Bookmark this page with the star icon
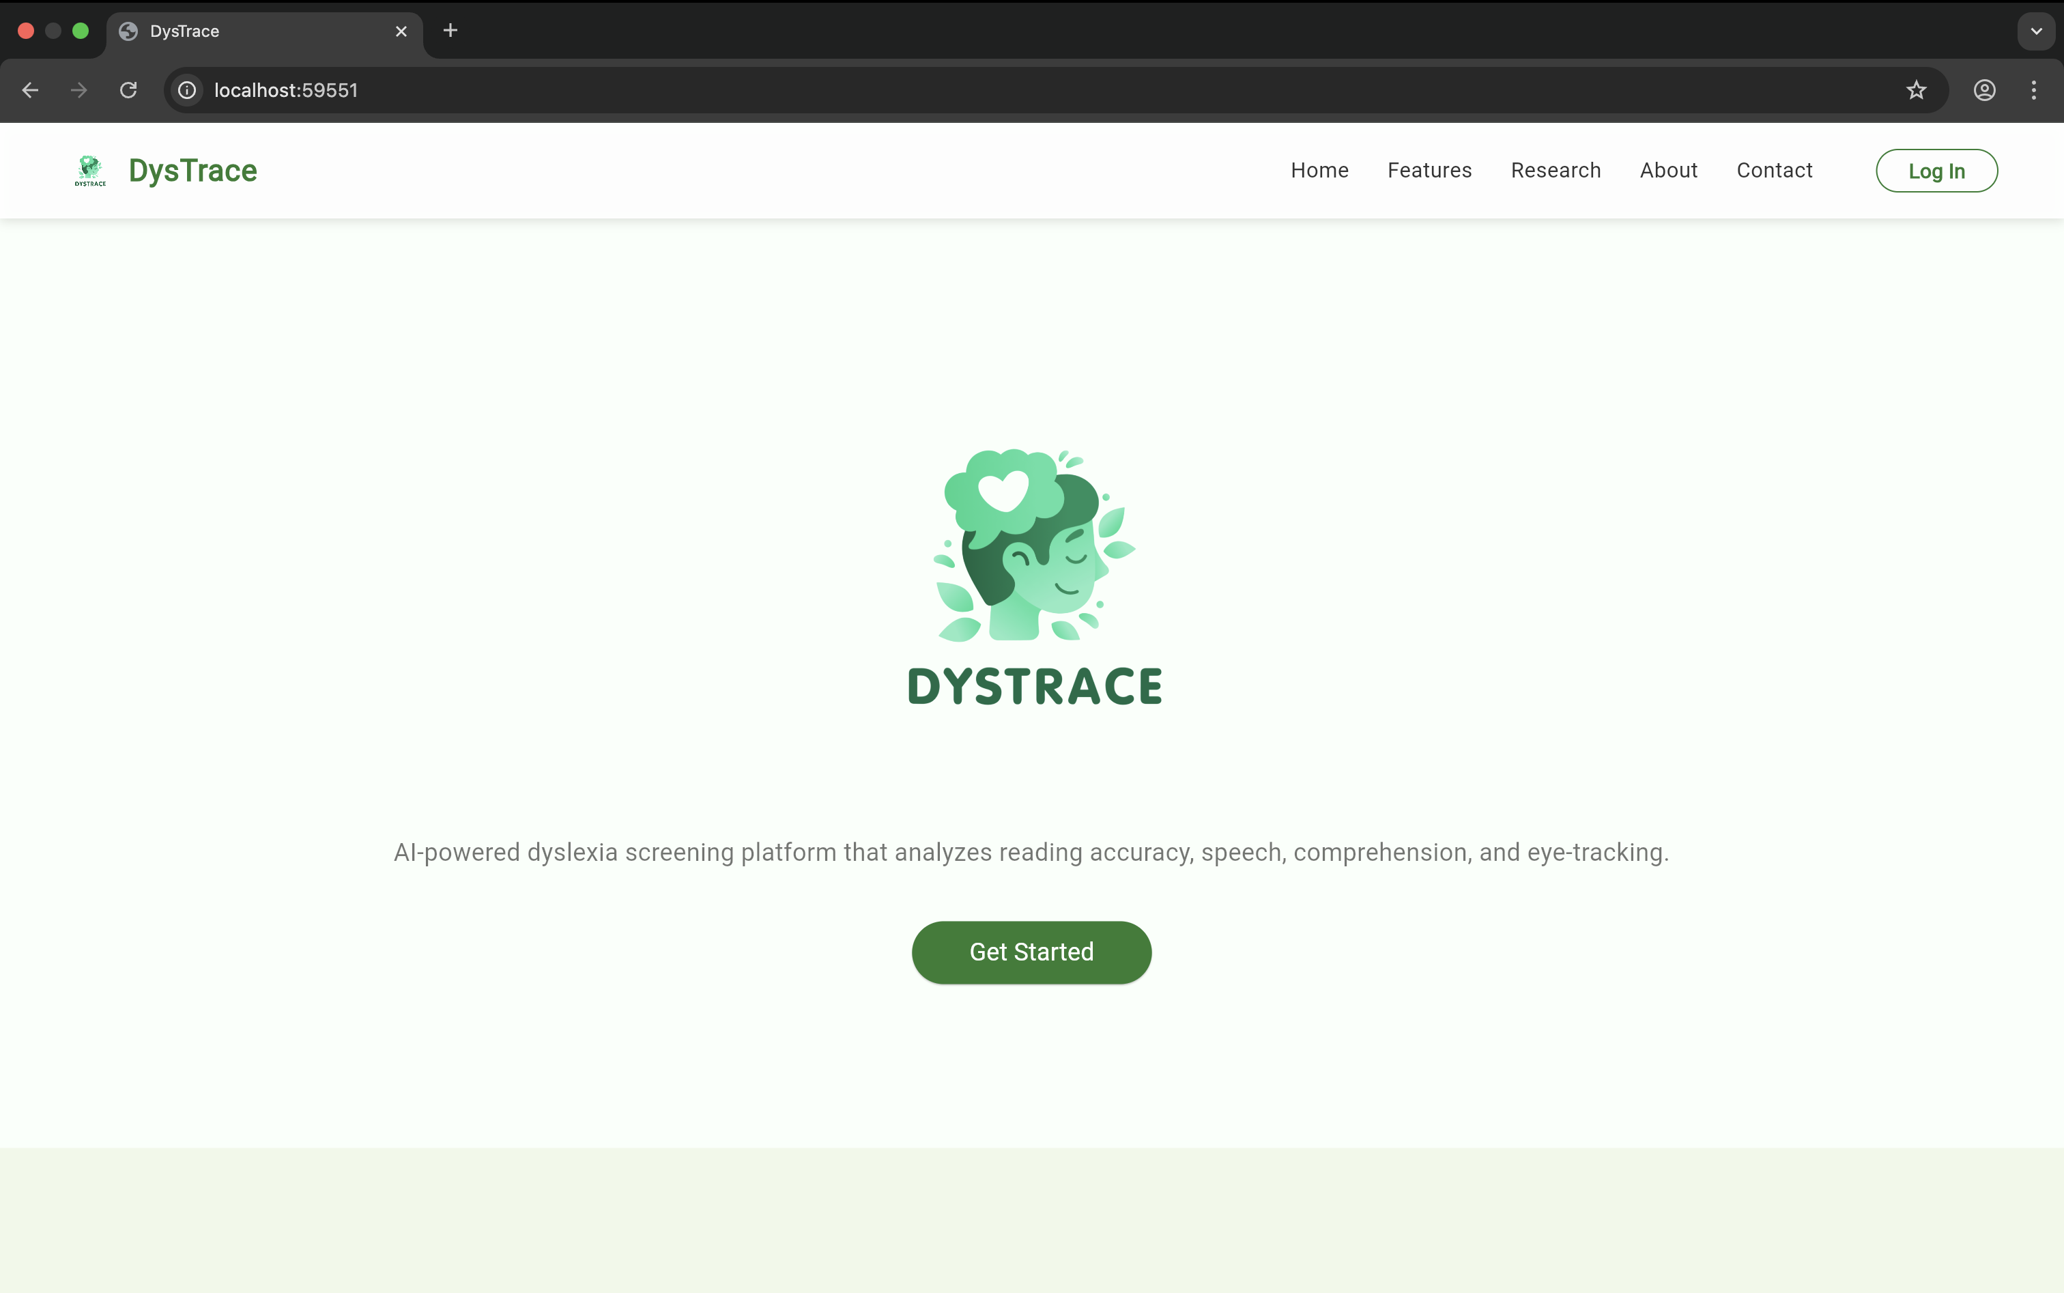 tap(1916, 91)
